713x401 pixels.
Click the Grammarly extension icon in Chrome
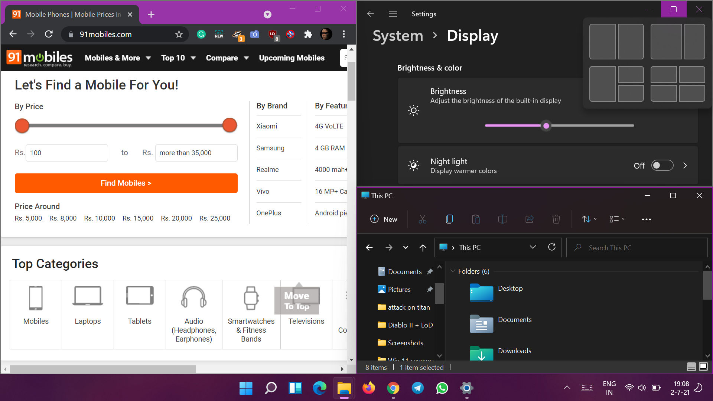tap(201, 35)
